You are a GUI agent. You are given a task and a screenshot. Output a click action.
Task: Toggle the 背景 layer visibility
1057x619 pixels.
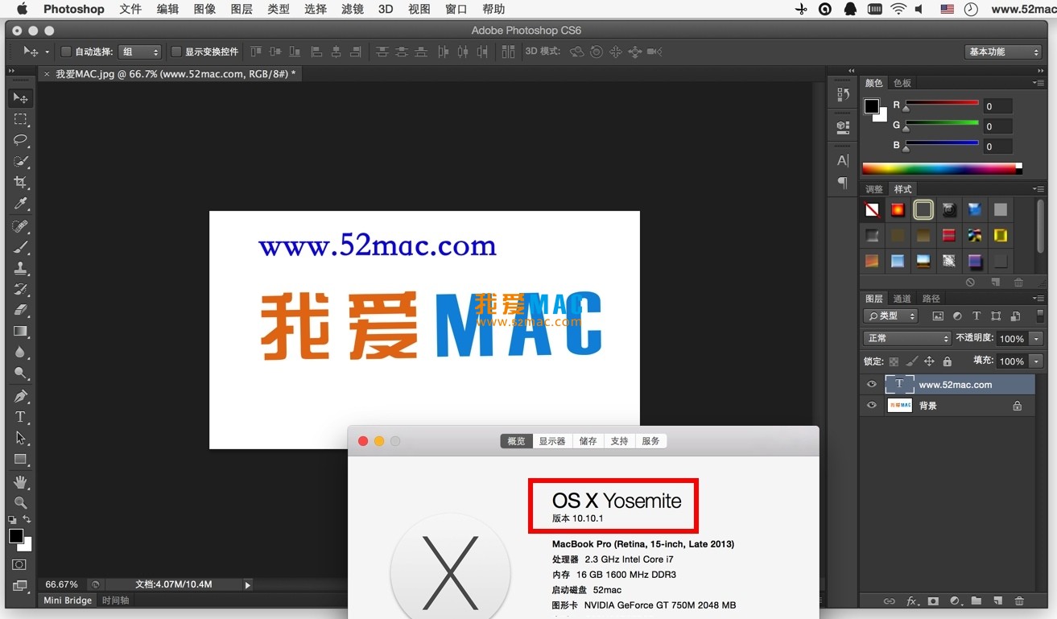coord(871,405)
